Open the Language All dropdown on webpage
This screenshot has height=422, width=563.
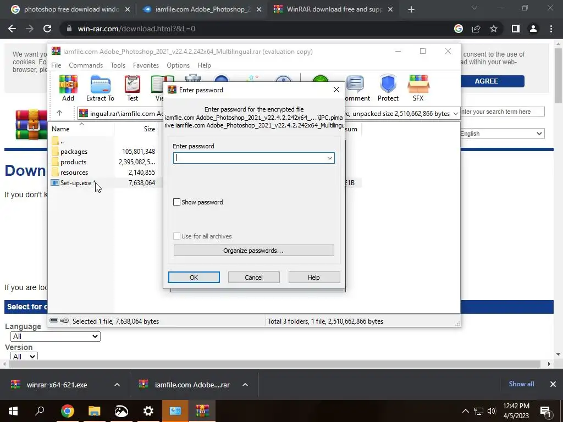56,336
